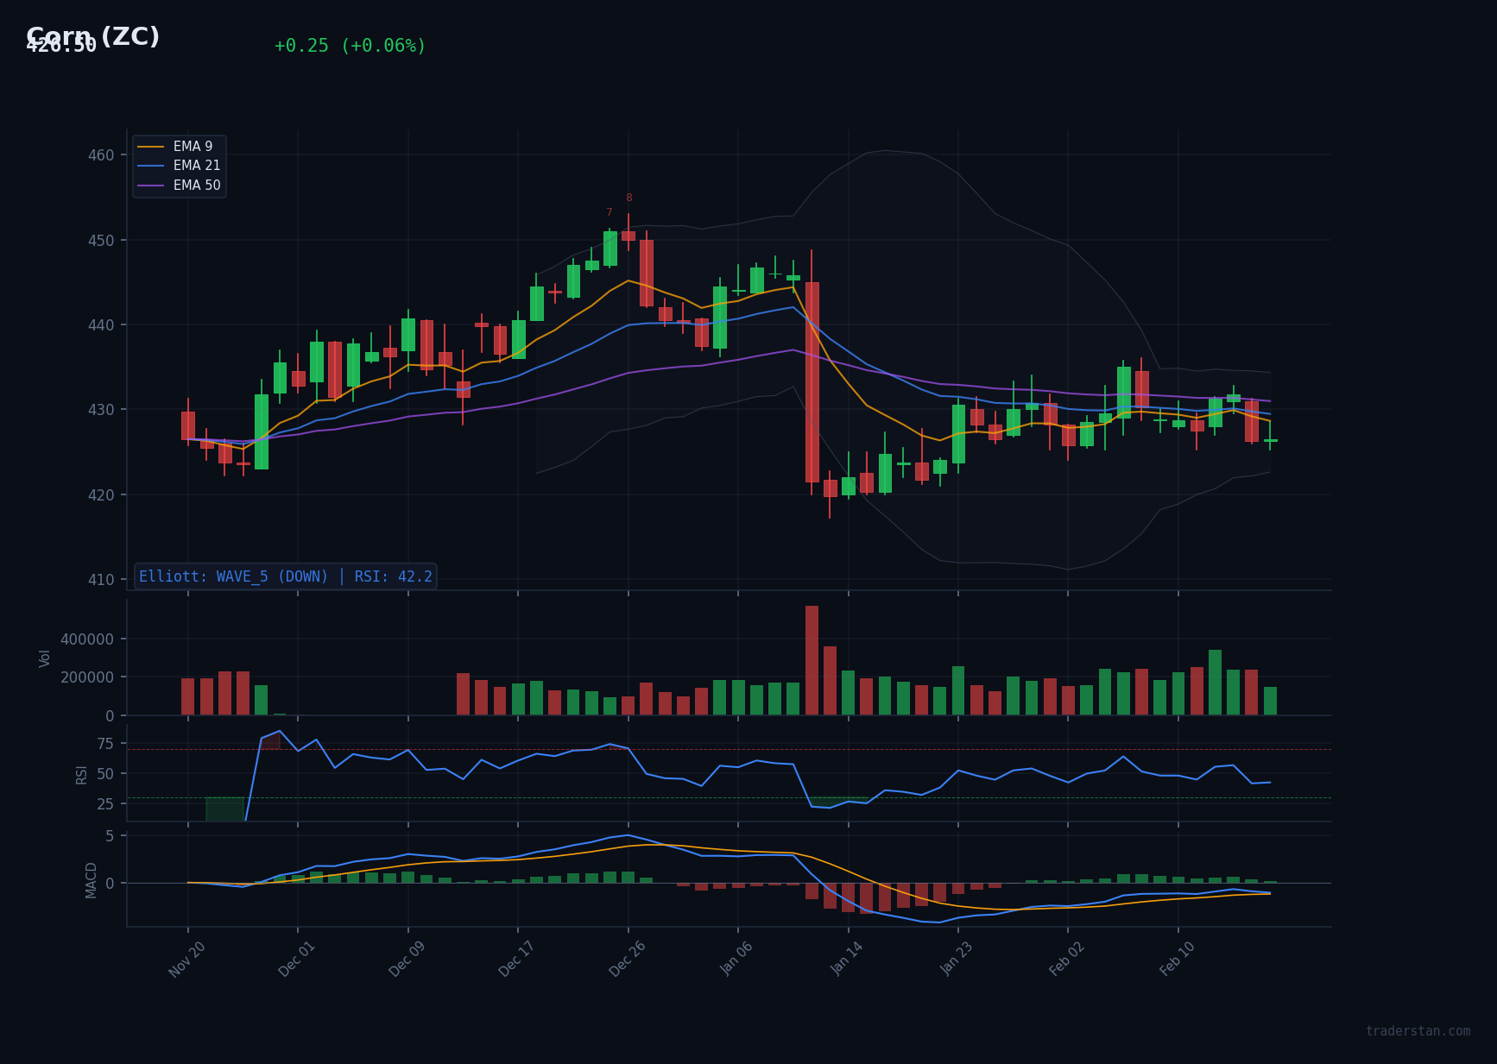
Task: Select the Corn (ZC) chart title
Action: 94,37
